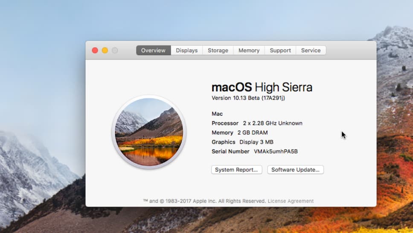Viewport: 413px width, 233px height.
Task: Minimize window with the yellow button
Action: 105,50
